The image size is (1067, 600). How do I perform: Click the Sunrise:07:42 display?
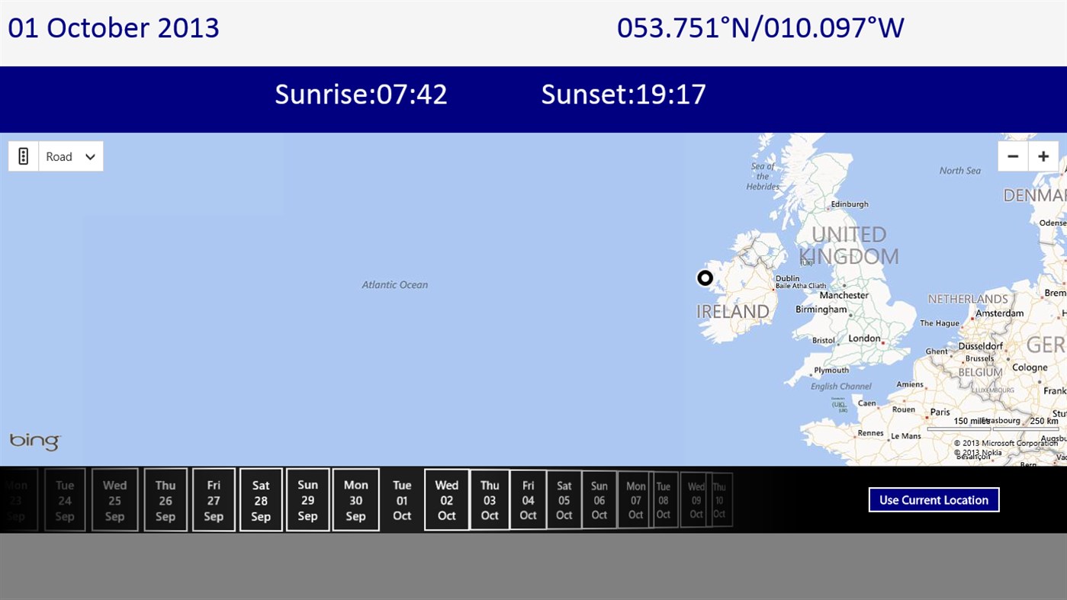[361, 94]
